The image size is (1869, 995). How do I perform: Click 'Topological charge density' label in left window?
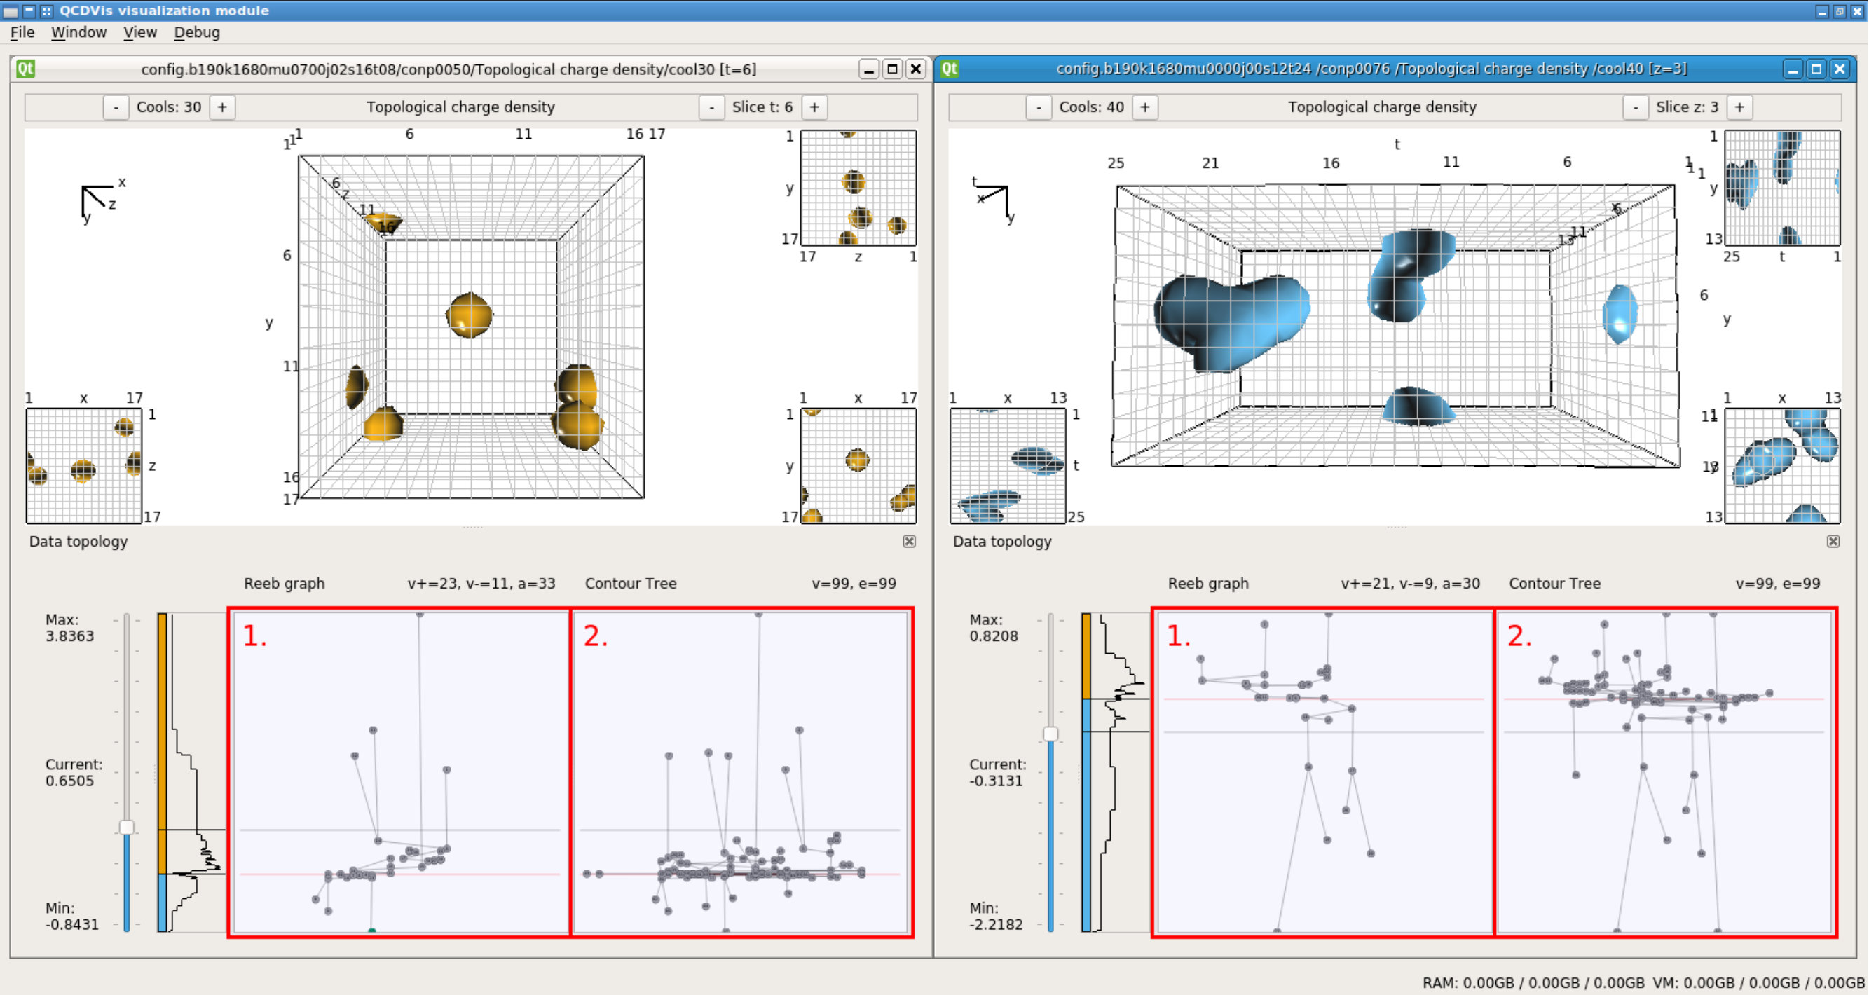460,107
